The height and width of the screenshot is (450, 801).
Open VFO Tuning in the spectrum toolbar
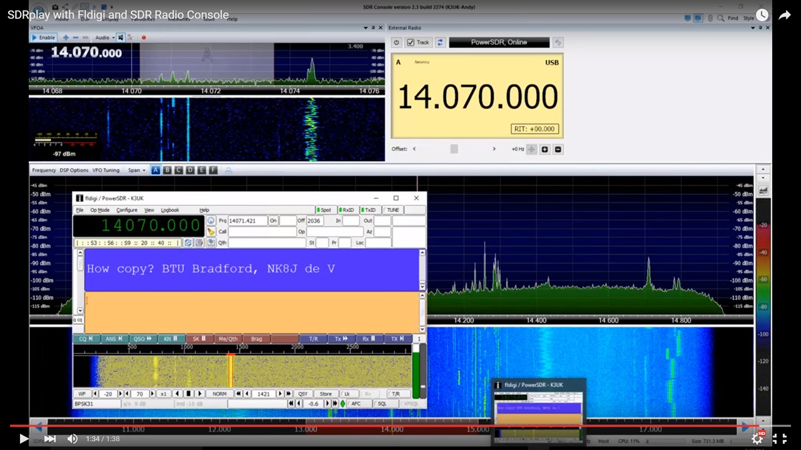pyautogui.click(x=106, y=170)
